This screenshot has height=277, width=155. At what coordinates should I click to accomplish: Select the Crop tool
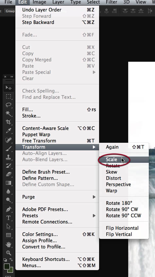tap(9, 122)
